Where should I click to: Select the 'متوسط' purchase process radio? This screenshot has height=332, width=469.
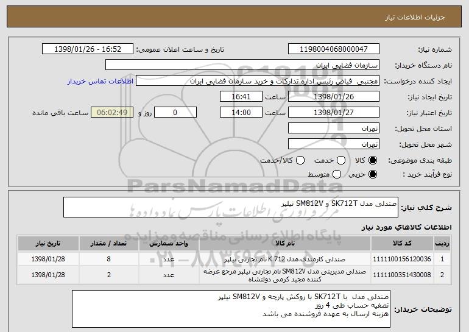click(337, 174)
